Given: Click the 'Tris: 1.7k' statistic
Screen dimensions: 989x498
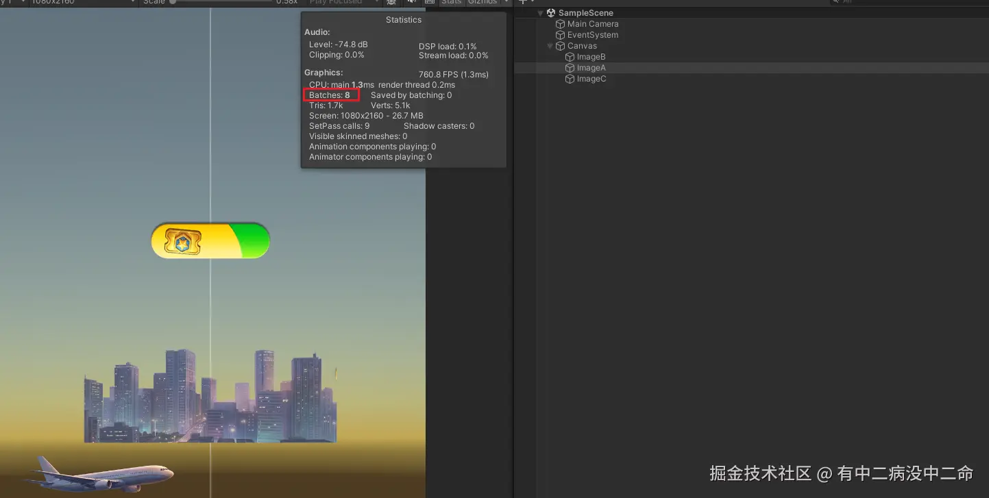Looking at the screenshot, I should 326,105.
